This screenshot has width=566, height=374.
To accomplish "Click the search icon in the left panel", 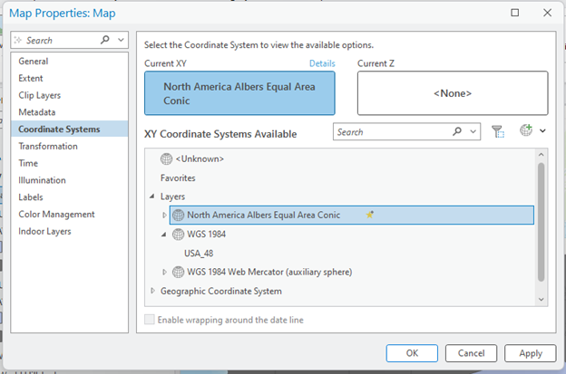I will 106,41.
